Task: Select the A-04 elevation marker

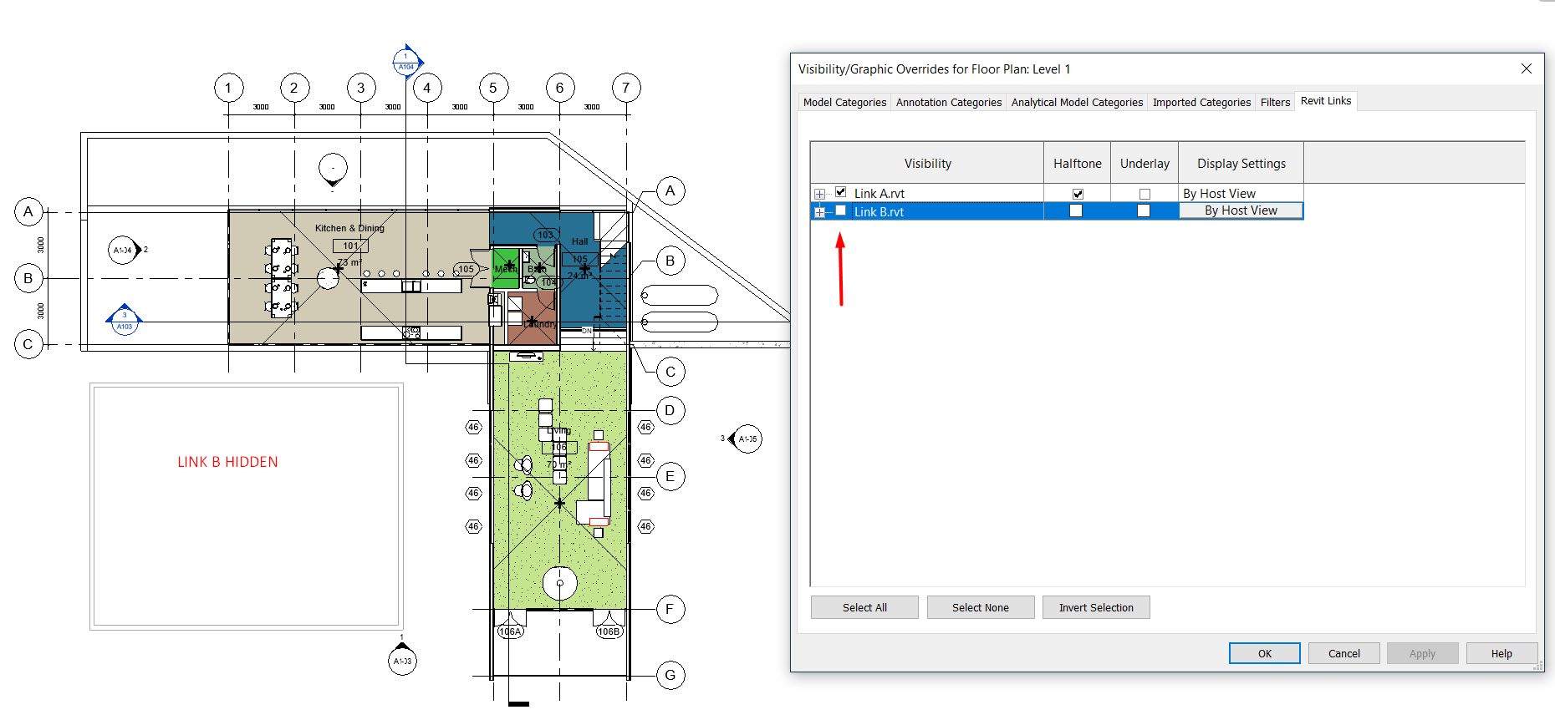Action: [x=125, y=250]
